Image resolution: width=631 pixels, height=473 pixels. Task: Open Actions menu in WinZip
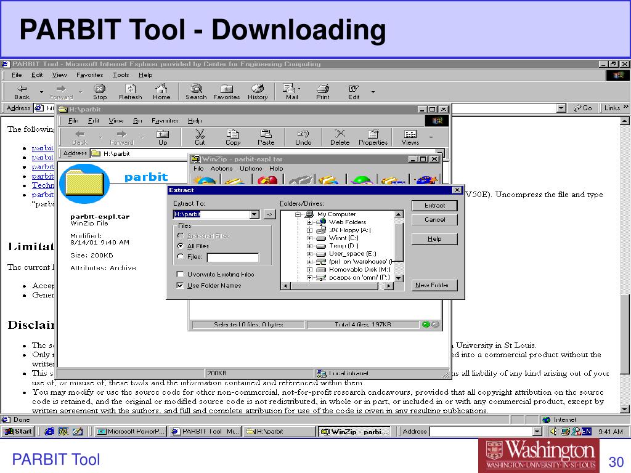pos(221,169)
